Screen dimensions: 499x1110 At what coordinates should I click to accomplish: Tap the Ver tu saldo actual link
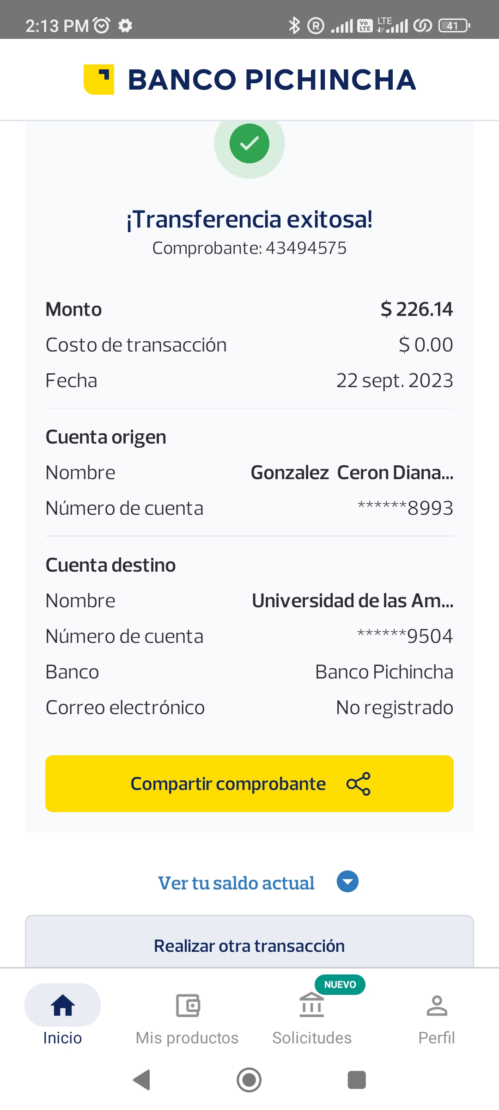(x=236, y=883)
